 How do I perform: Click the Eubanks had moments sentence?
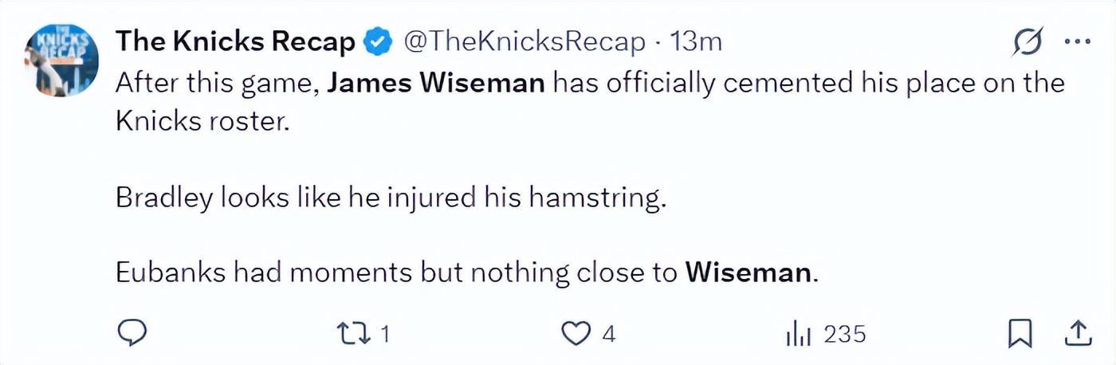click(468, 273)
